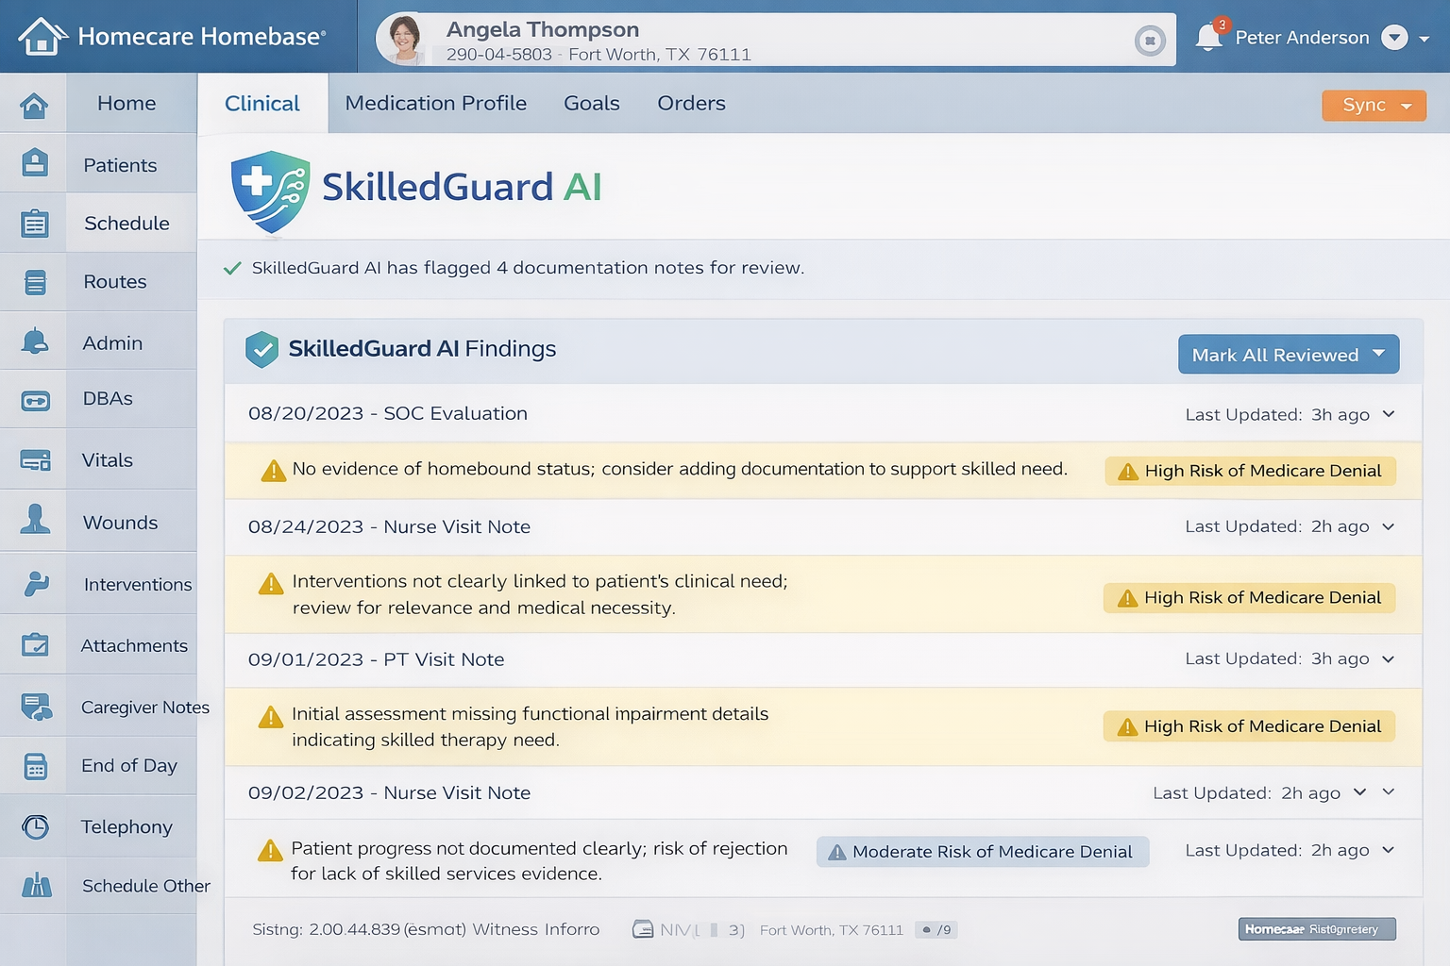Click the Homecare Homebase house logo
The image size is (1450, 966).
click(42, 37)
